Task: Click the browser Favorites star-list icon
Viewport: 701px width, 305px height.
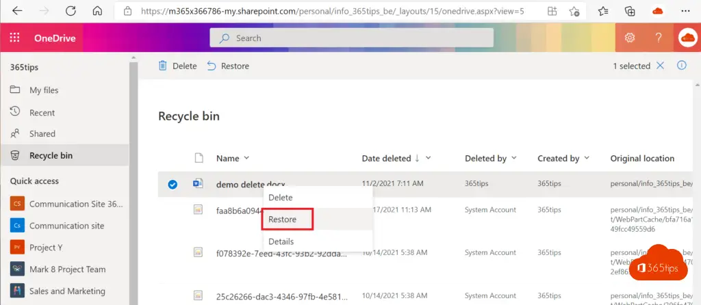Action: click(x=603, y=11)
